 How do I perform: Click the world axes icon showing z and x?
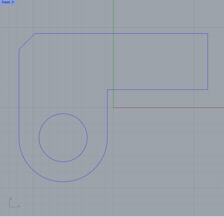[x=14, y=203]
